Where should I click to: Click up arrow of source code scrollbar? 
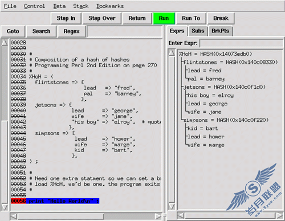click(x=5, y=43)
